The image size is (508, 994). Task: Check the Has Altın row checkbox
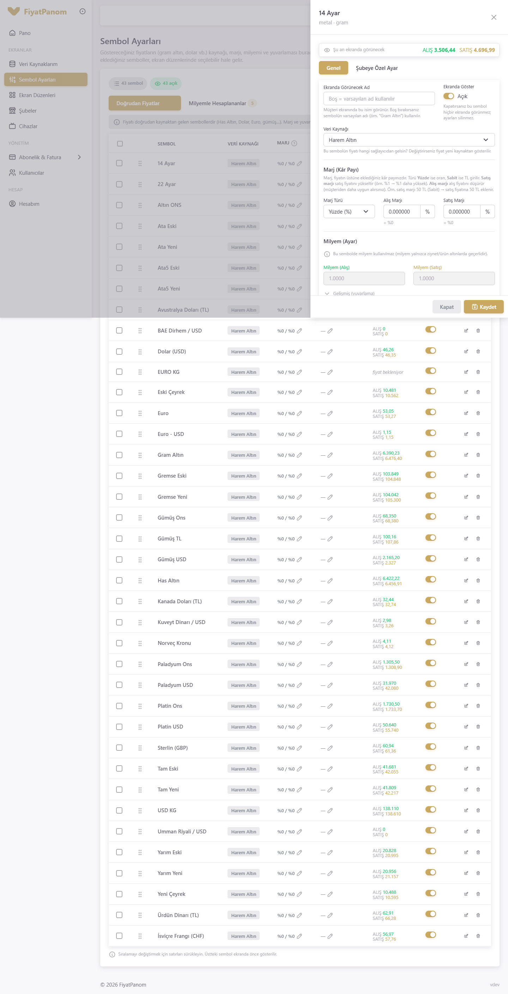[119, 580]
